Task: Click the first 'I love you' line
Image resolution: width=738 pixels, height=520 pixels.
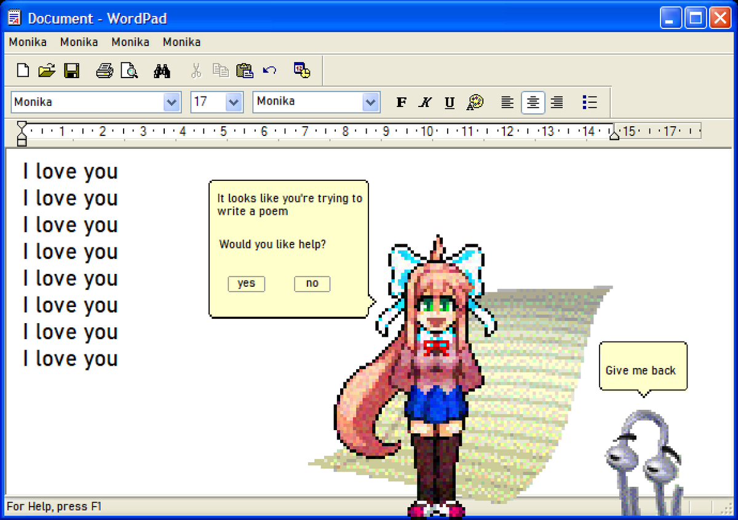Action: [x=70, y=172]
